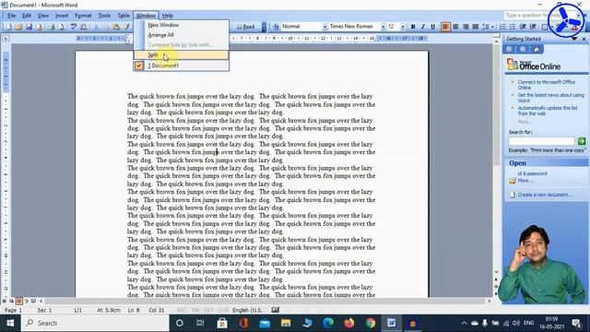
Task: Select 1 Document1 in Window menu
Action: click(181, 65)
